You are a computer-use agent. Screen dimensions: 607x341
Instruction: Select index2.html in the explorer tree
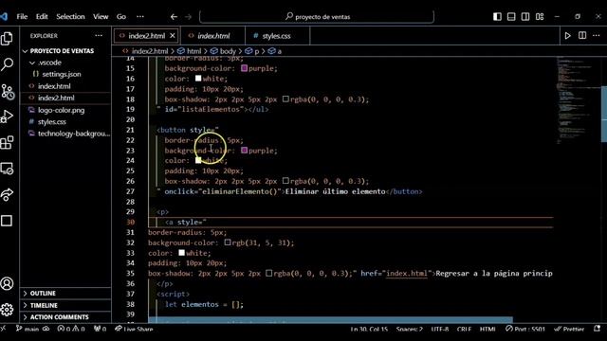click(56, 99)
